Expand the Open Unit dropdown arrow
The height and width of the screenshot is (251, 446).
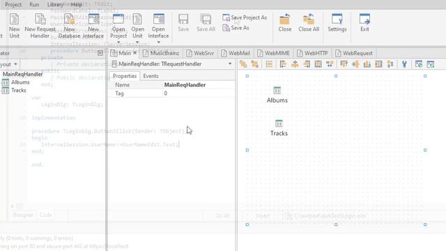tap(137, 43)
